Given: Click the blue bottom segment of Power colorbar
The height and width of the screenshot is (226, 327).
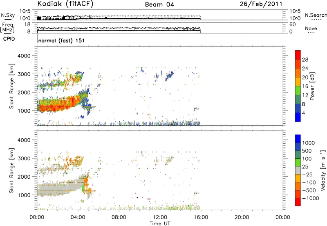Looking at the screenshot, I should (298, 117).
